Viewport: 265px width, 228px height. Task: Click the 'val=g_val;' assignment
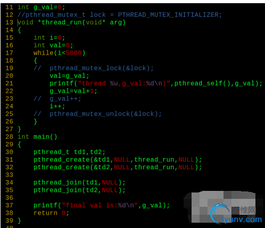[69, 76]
